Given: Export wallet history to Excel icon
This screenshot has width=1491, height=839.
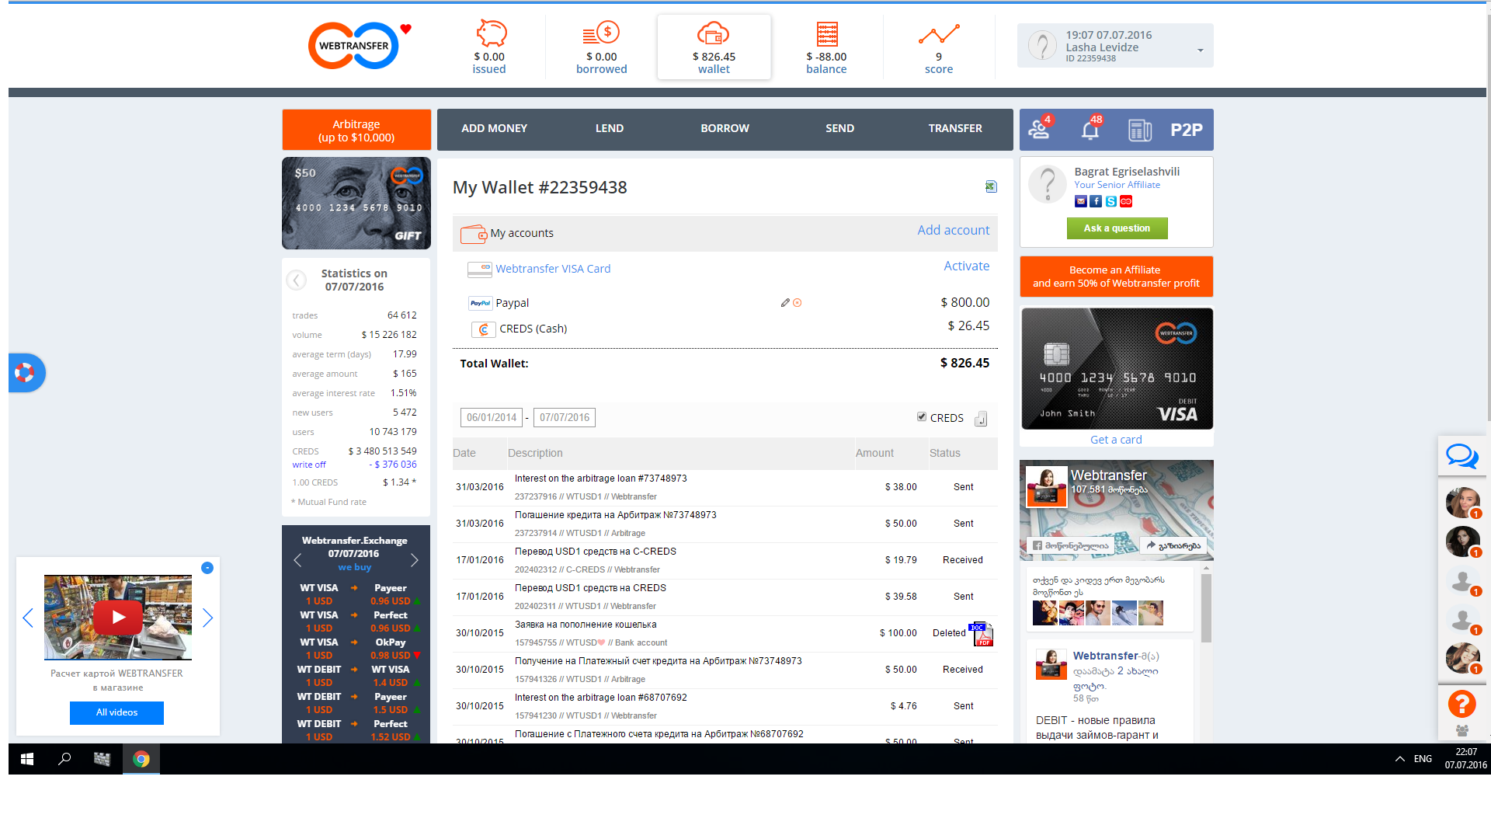Looking at the screenshot, I should pos(991,186).
